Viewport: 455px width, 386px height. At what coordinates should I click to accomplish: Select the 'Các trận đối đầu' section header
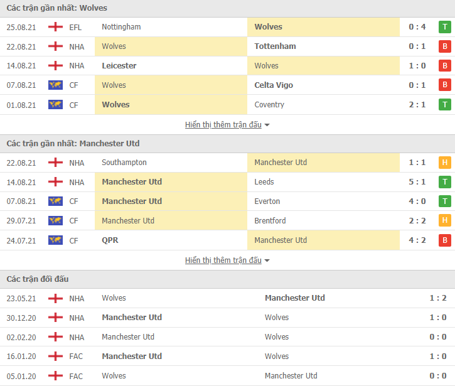click(x=227, y=279)
